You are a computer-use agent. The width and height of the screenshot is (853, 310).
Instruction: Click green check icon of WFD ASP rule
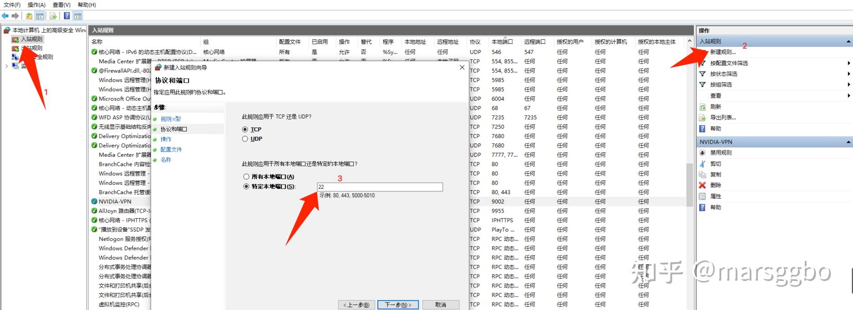[x=94, y=118]
